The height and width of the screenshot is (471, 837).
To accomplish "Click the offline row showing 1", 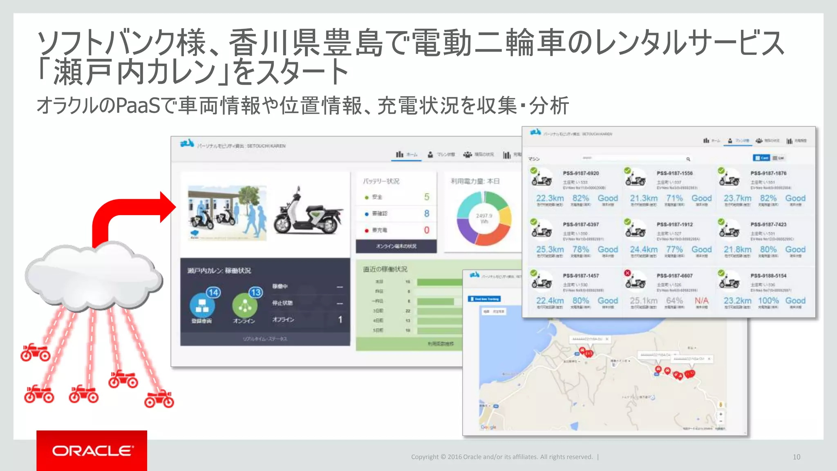I will (307, 319).
